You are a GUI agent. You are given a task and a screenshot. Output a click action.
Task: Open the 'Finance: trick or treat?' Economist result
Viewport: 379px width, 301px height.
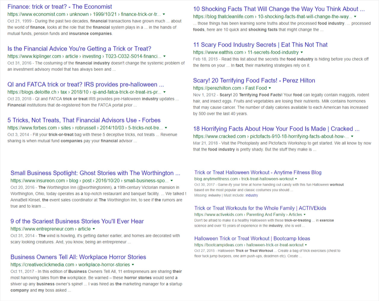pos(60,7)
